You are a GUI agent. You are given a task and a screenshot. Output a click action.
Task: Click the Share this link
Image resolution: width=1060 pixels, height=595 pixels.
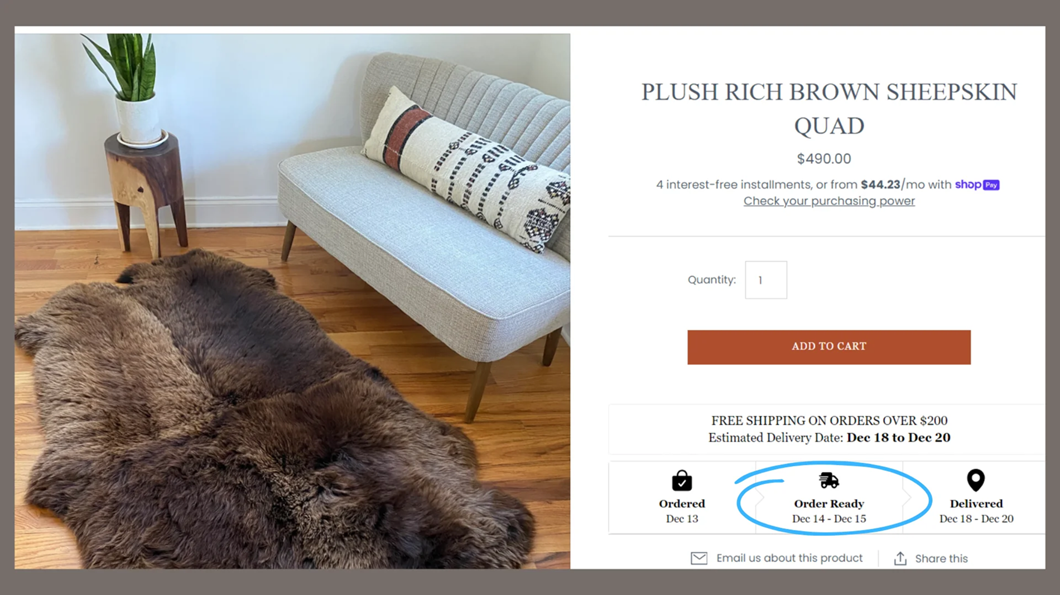(x=941, y=559)
